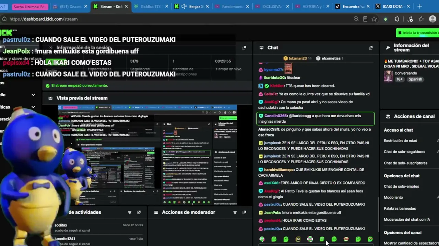The height and width of the screenshot is (246, 439).
Task: Expand the upper sidebar chevron
Action: (x=33, y=95)
